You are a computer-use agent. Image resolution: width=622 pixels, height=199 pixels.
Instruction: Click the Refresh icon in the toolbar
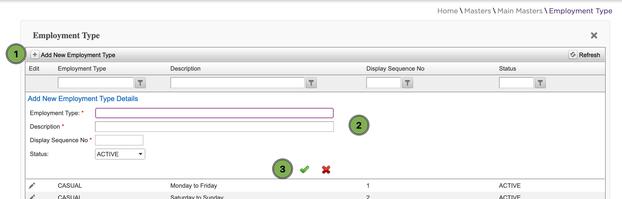tap(573, 55)
